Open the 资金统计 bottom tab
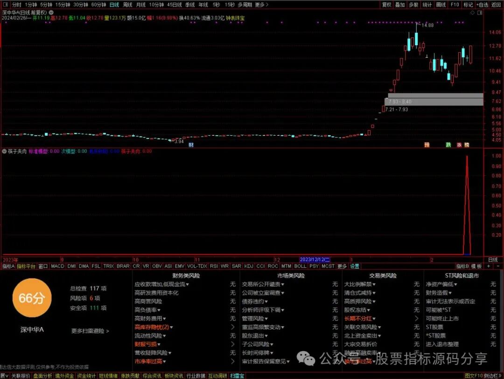The image size is (504, 379). coord(86,375)
